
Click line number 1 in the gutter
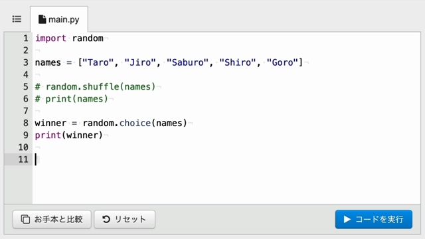(x=25, y=39)
